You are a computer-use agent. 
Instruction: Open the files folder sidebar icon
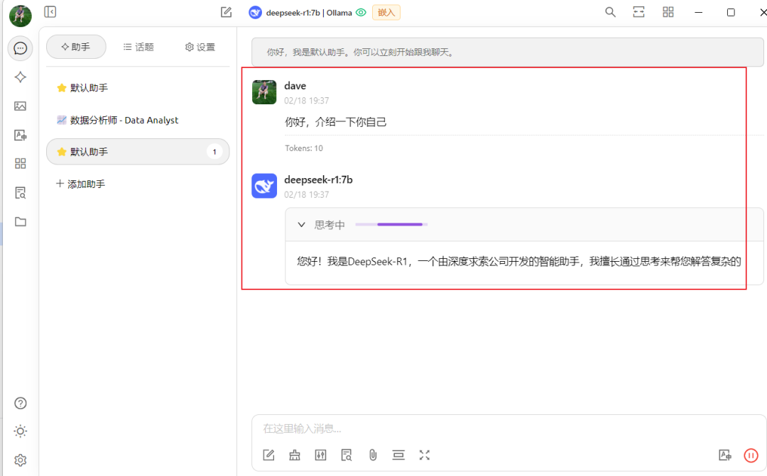pyautogui.click(x=20, y=222)
